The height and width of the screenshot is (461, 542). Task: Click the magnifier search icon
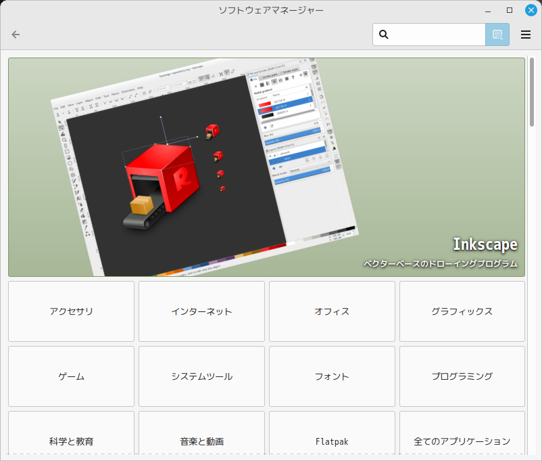click(384, 35)
